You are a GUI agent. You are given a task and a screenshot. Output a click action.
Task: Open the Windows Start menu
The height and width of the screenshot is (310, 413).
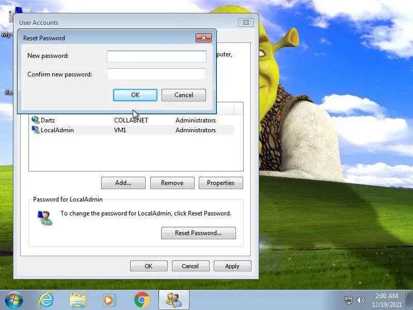(x=14, y=300)
